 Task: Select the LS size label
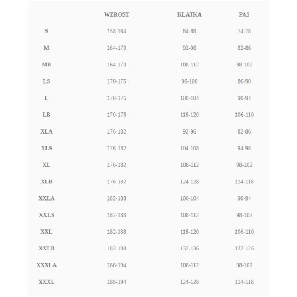coord(47,81)
